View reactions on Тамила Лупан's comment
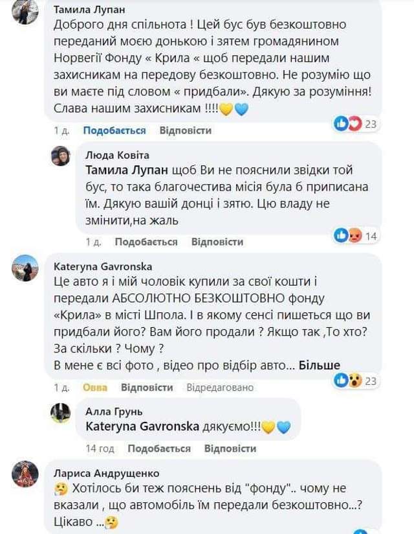414x534 pixels. coord(355,123)
